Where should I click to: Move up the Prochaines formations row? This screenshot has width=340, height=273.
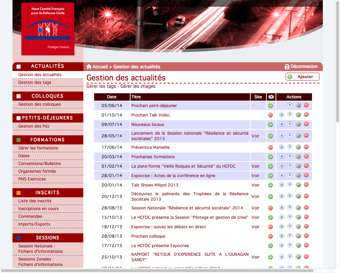pos(281,156)
